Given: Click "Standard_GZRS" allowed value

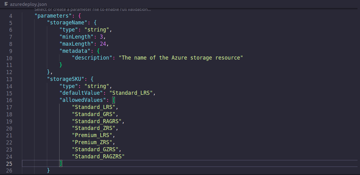Looking at the screenshot, I should point(95,149).
